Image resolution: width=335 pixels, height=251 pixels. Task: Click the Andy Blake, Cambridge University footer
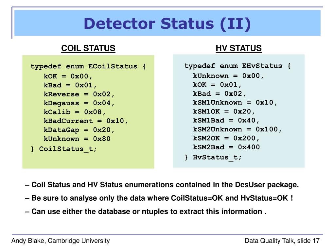coord(61,241)
